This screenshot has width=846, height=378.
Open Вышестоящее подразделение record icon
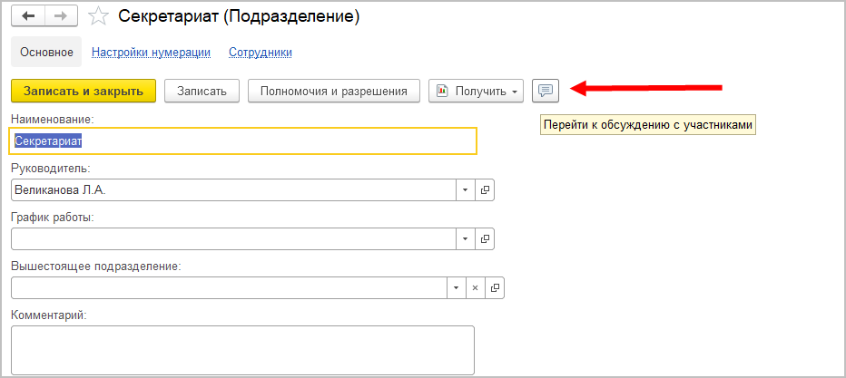coord(495,287)
